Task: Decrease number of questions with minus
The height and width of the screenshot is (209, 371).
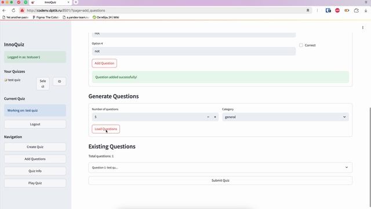Action: tap(208, 117)
